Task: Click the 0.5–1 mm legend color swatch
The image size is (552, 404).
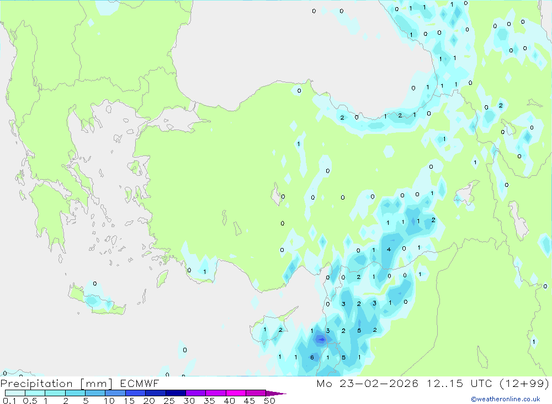Action: tap(35, 393)
